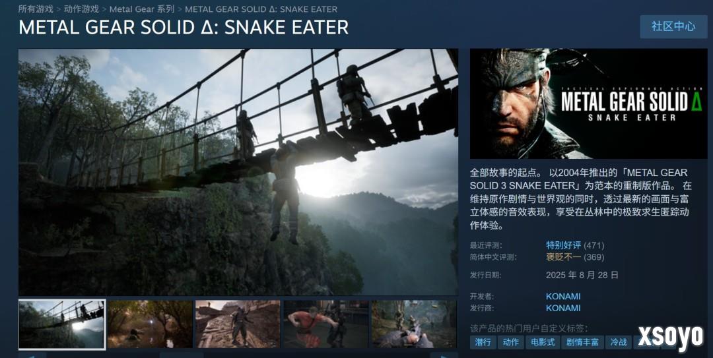The height and width of the screenshot is (358, 713).
Task: Select the 剧情丰富 tag
Action: pyautogui.click(x=582, y=342)
